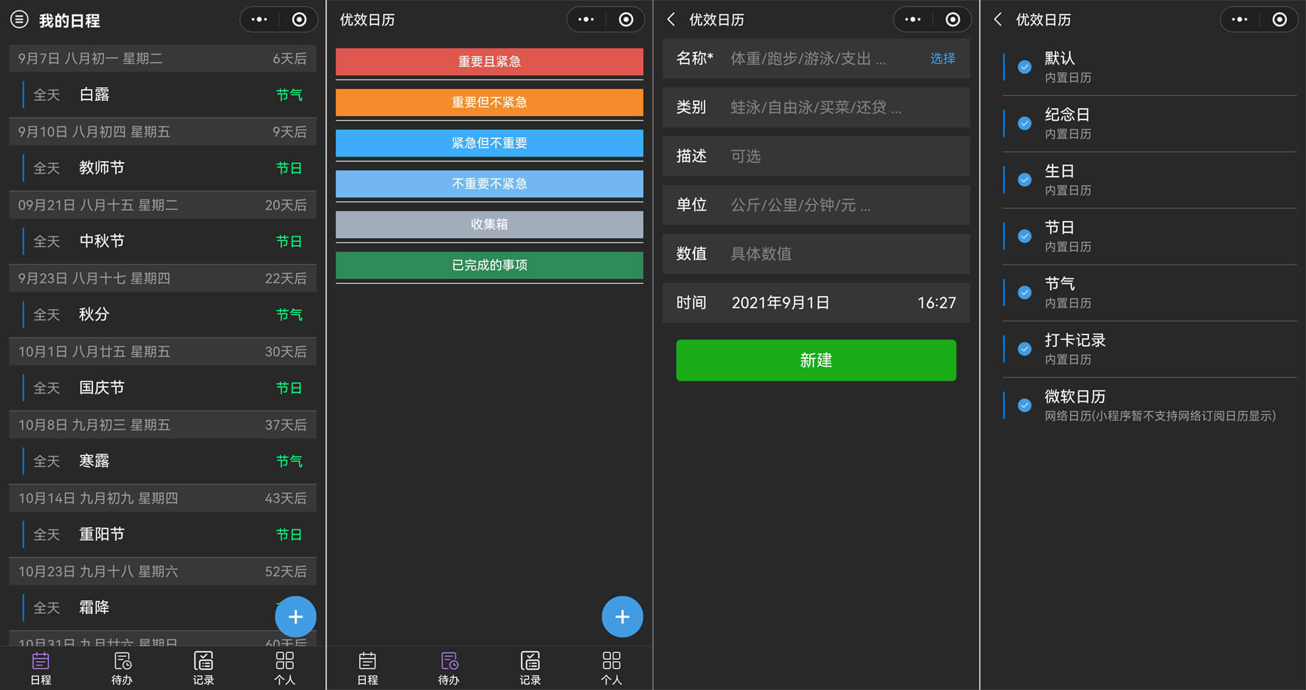Viewport: 1306px width, 690px height.
Task: Expand the red 重要且紧急 section
Action: coord(489,61)
